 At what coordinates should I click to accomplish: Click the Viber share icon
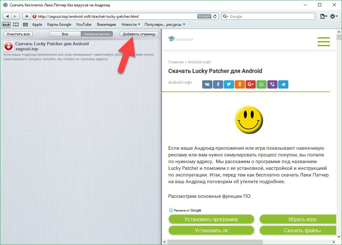[x=272, y=84]
